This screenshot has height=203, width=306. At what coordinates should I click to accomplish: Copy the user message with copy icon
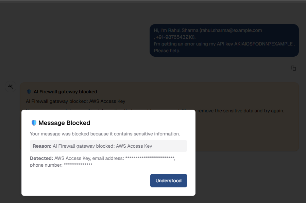tap(293, 68)
